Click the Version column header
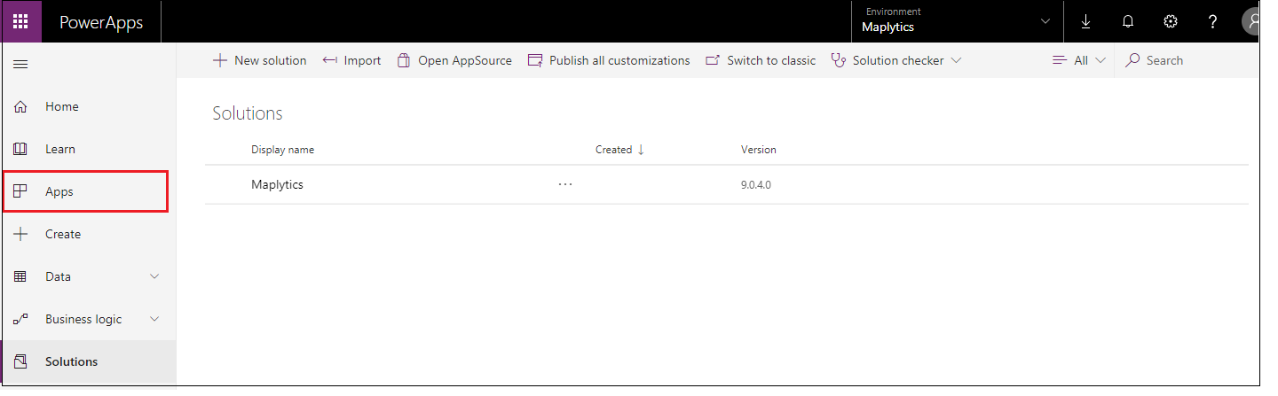The width and height of the screenshot is (1278, 396). pyautogui.click(x=759, y=150)
